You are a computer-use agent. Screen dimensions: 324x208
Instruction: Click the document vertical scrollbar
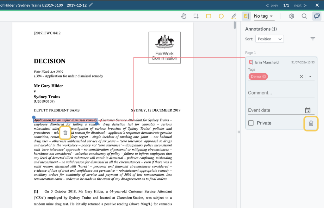235,25
